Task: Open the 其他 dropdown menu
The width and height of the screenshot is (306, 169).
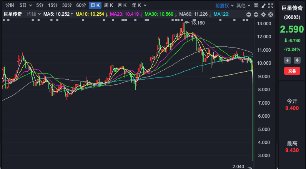Action: (243, 5)
